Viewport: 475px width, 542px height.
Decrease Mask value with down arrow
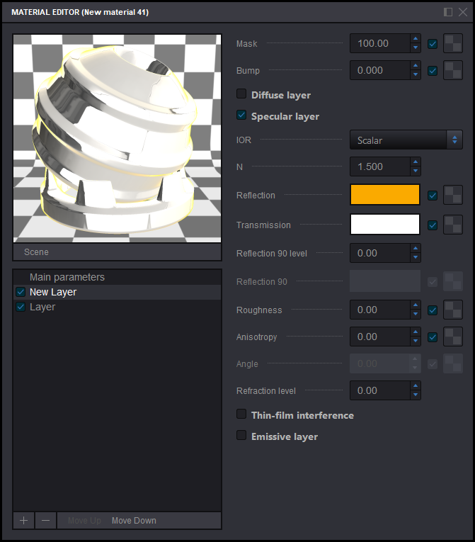click(416, 47)
